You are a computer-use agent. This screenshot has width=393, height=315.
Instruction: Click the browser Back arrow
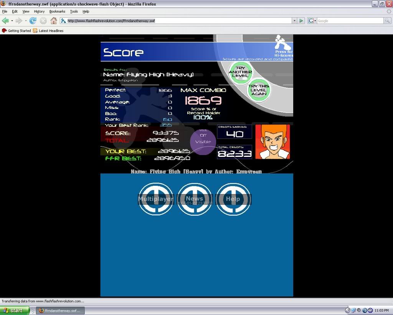click(x=5, y=20)
